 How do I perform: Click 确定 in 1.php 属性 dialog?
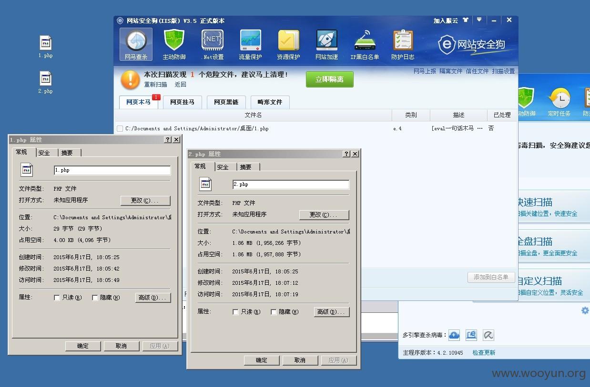tap(83, 346)
